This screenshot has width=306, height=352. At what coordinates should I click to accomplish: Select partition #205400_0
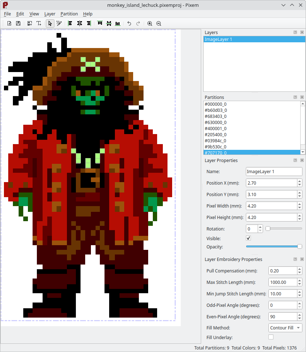pyautogui.click(x=252, y=134)
